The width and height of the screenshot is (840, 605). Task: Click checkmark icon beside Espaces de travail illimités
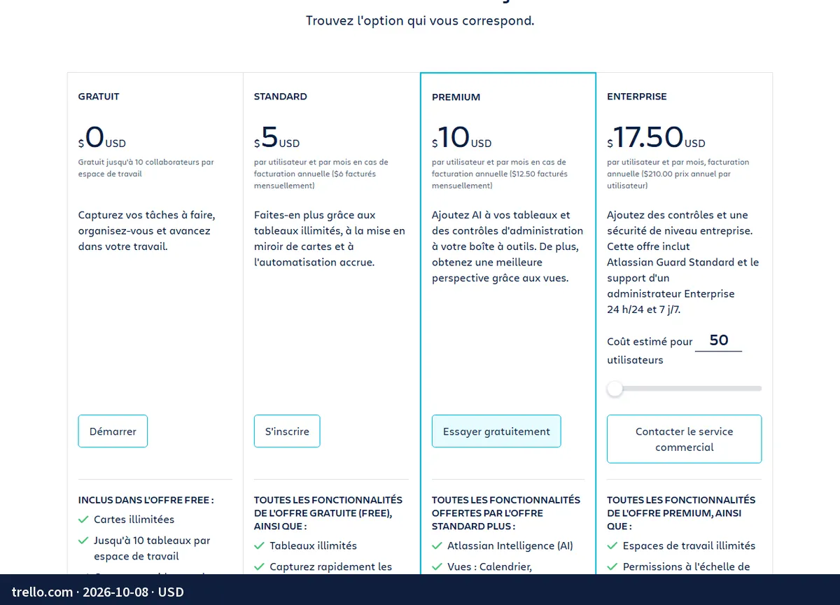coord(612,545)
